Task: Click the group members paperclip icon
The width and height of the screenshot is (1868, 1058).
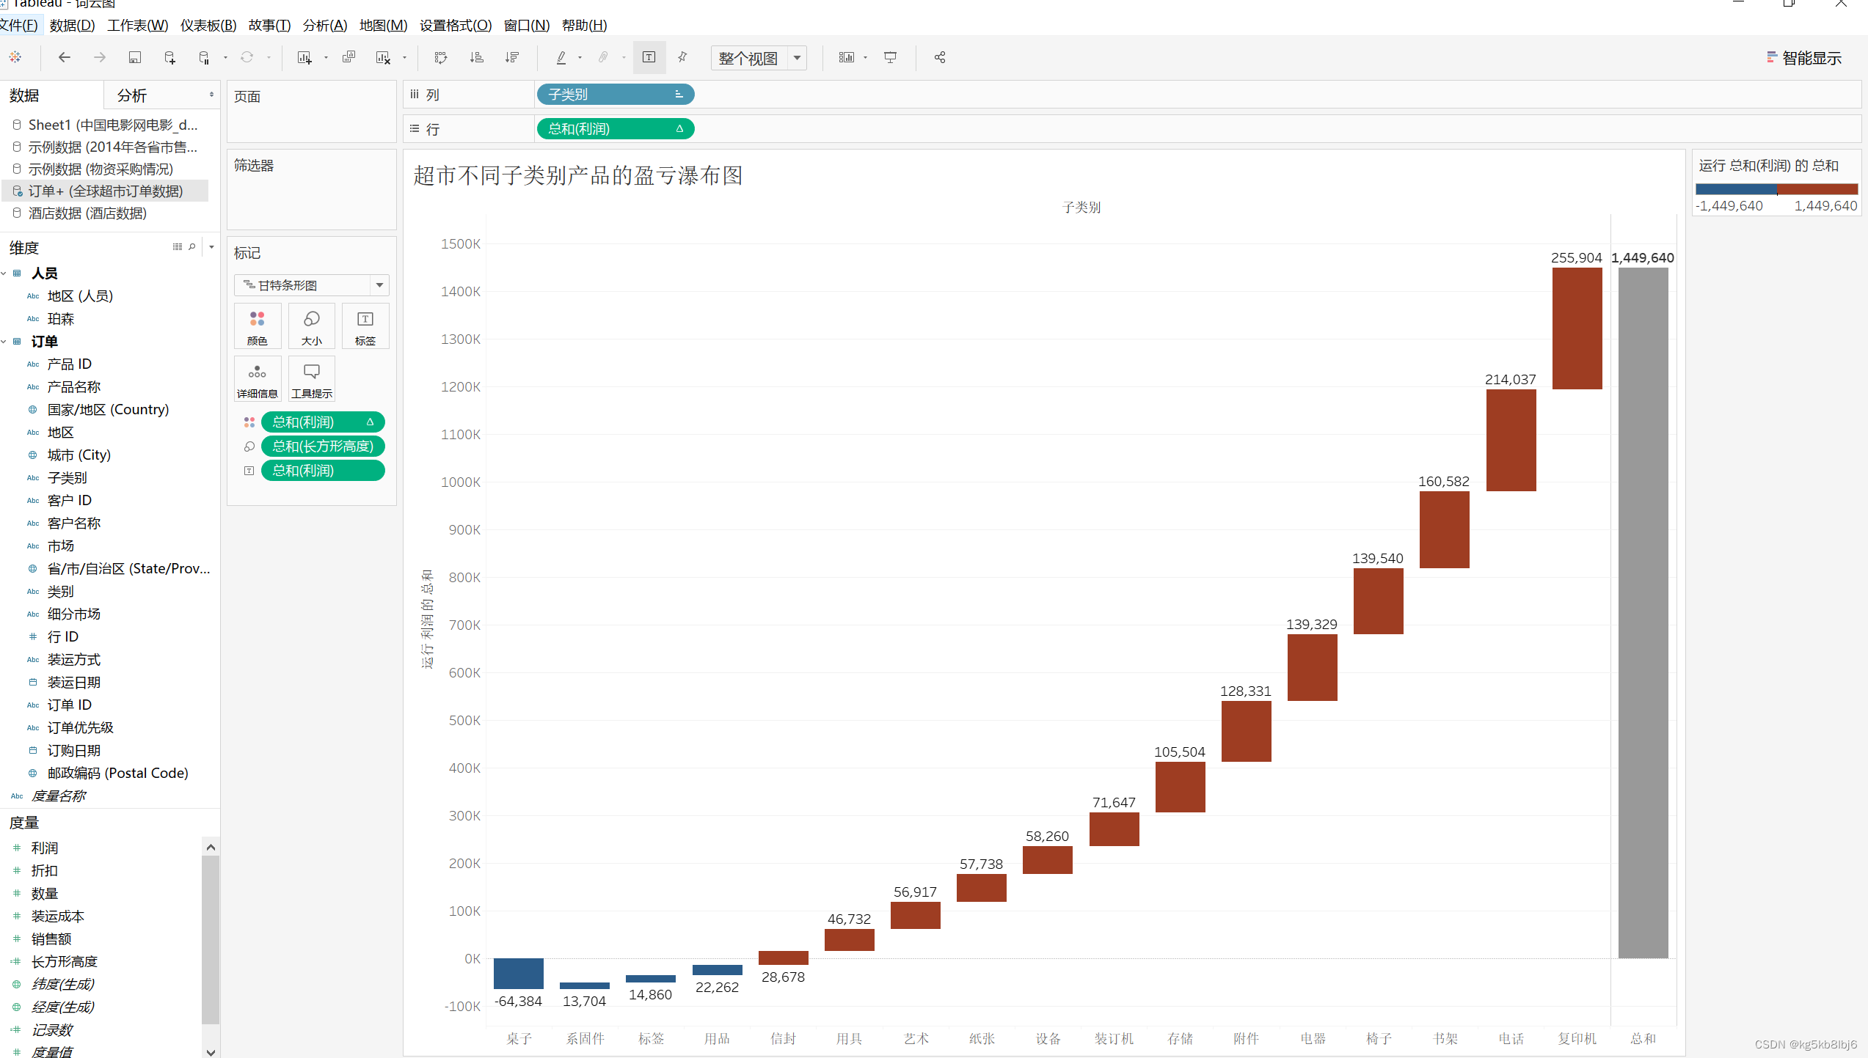Action: (x=603, y=57)
